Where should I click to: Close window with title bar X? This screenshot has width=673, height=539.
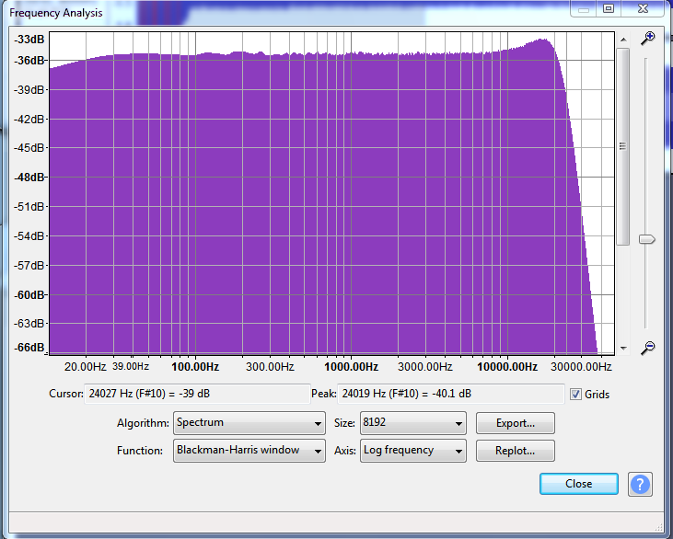(x=643, y=8)
